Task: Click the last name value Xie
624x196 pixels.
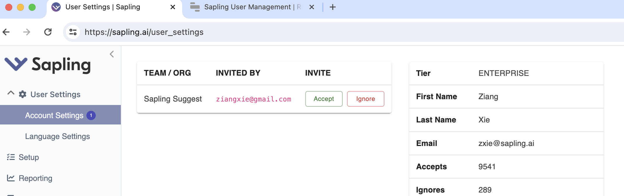Action: tap(484, 120)
